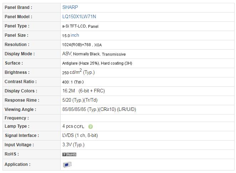Select the Panel Brand label
This screenshot has height=173, width=236.
click(19, 7)
